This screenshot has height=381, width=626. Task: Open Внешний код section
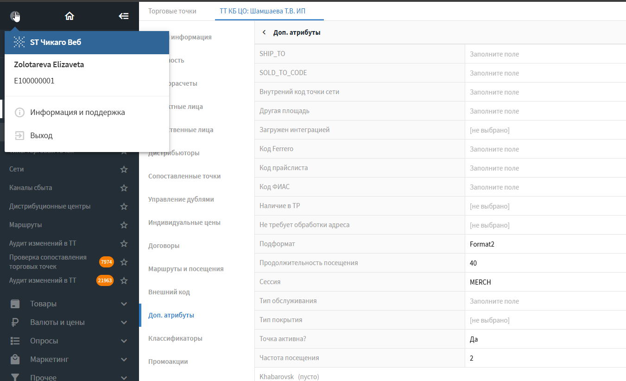coord(169,292)
